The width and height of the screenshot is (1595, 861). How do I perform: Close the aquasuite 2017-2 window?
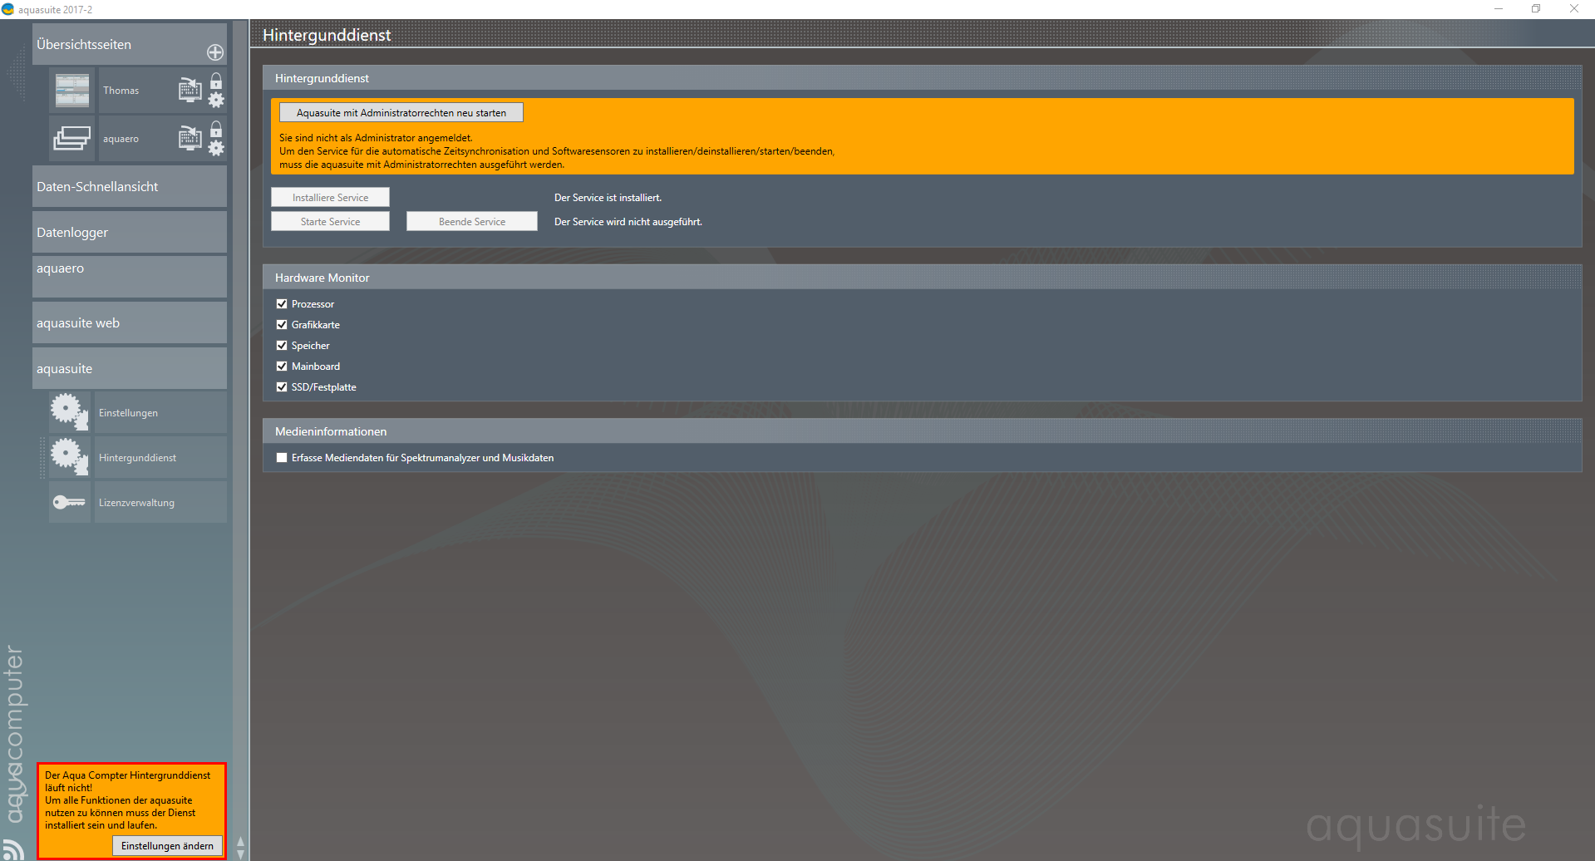(x=1574, y=9)
